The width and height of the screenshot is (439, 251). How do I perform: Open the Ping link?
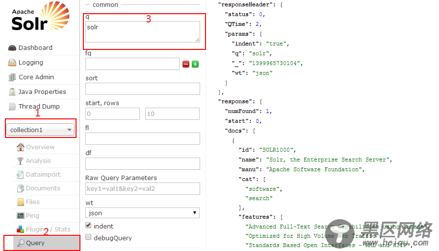(32, 216)
